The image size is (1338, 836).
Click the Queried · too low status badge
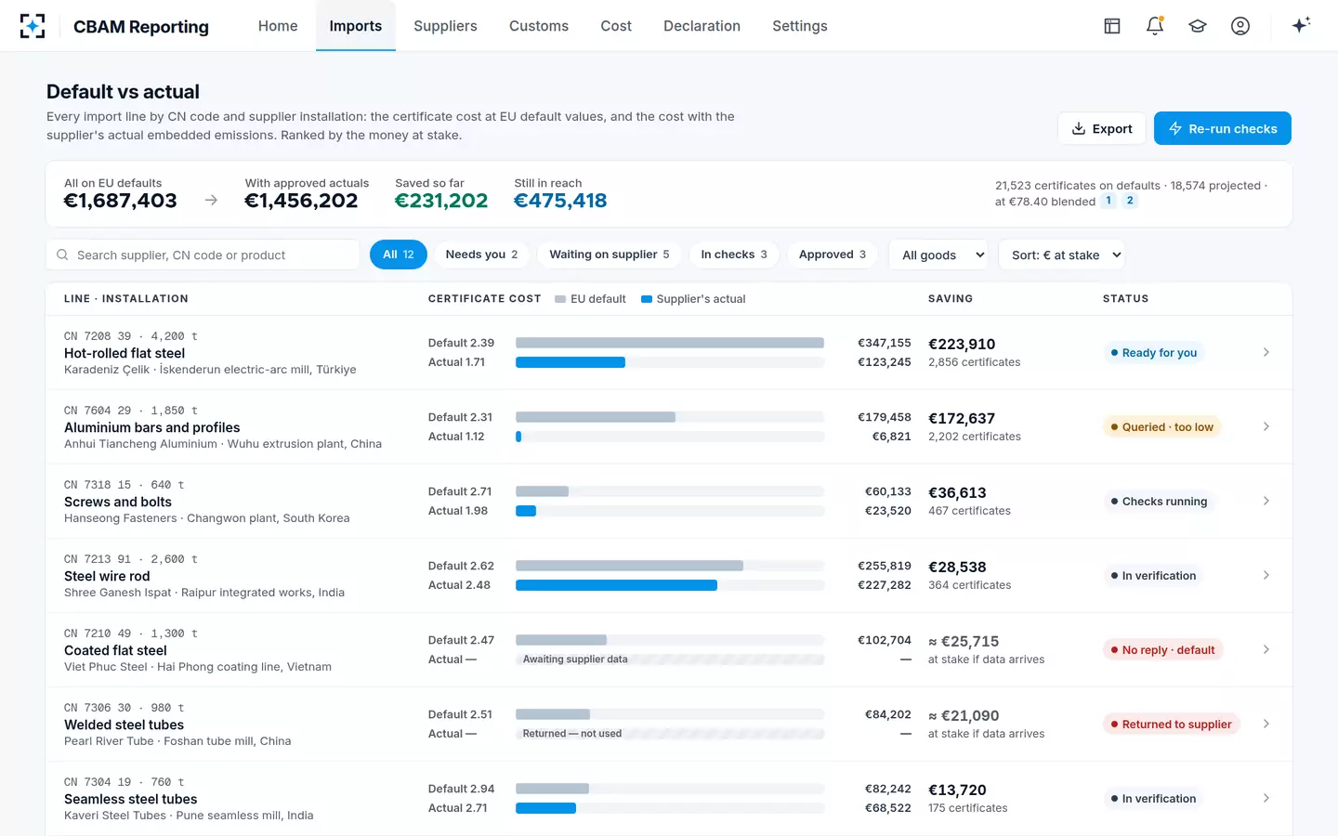(x=1162, y=426)
